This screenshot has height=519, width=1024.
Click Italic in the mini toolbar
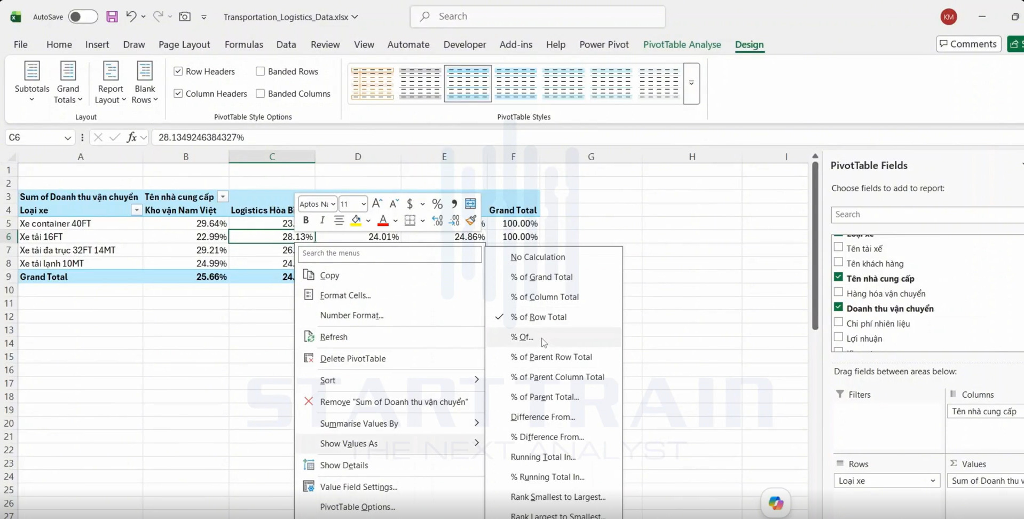tap(322, 220)
